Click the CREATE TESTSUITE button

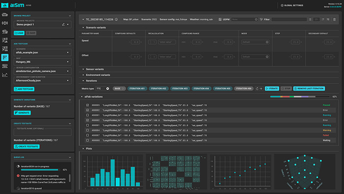[x=27, y=147]
